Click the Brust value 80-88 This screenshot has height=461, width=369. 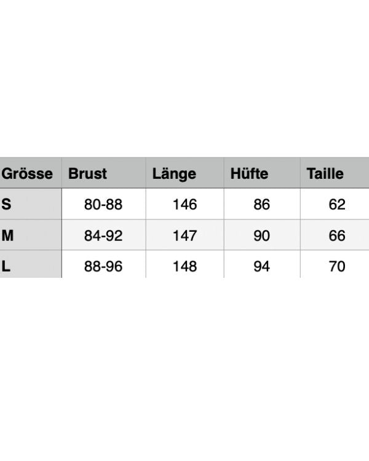pyautogui.click(x=103, y=204)
